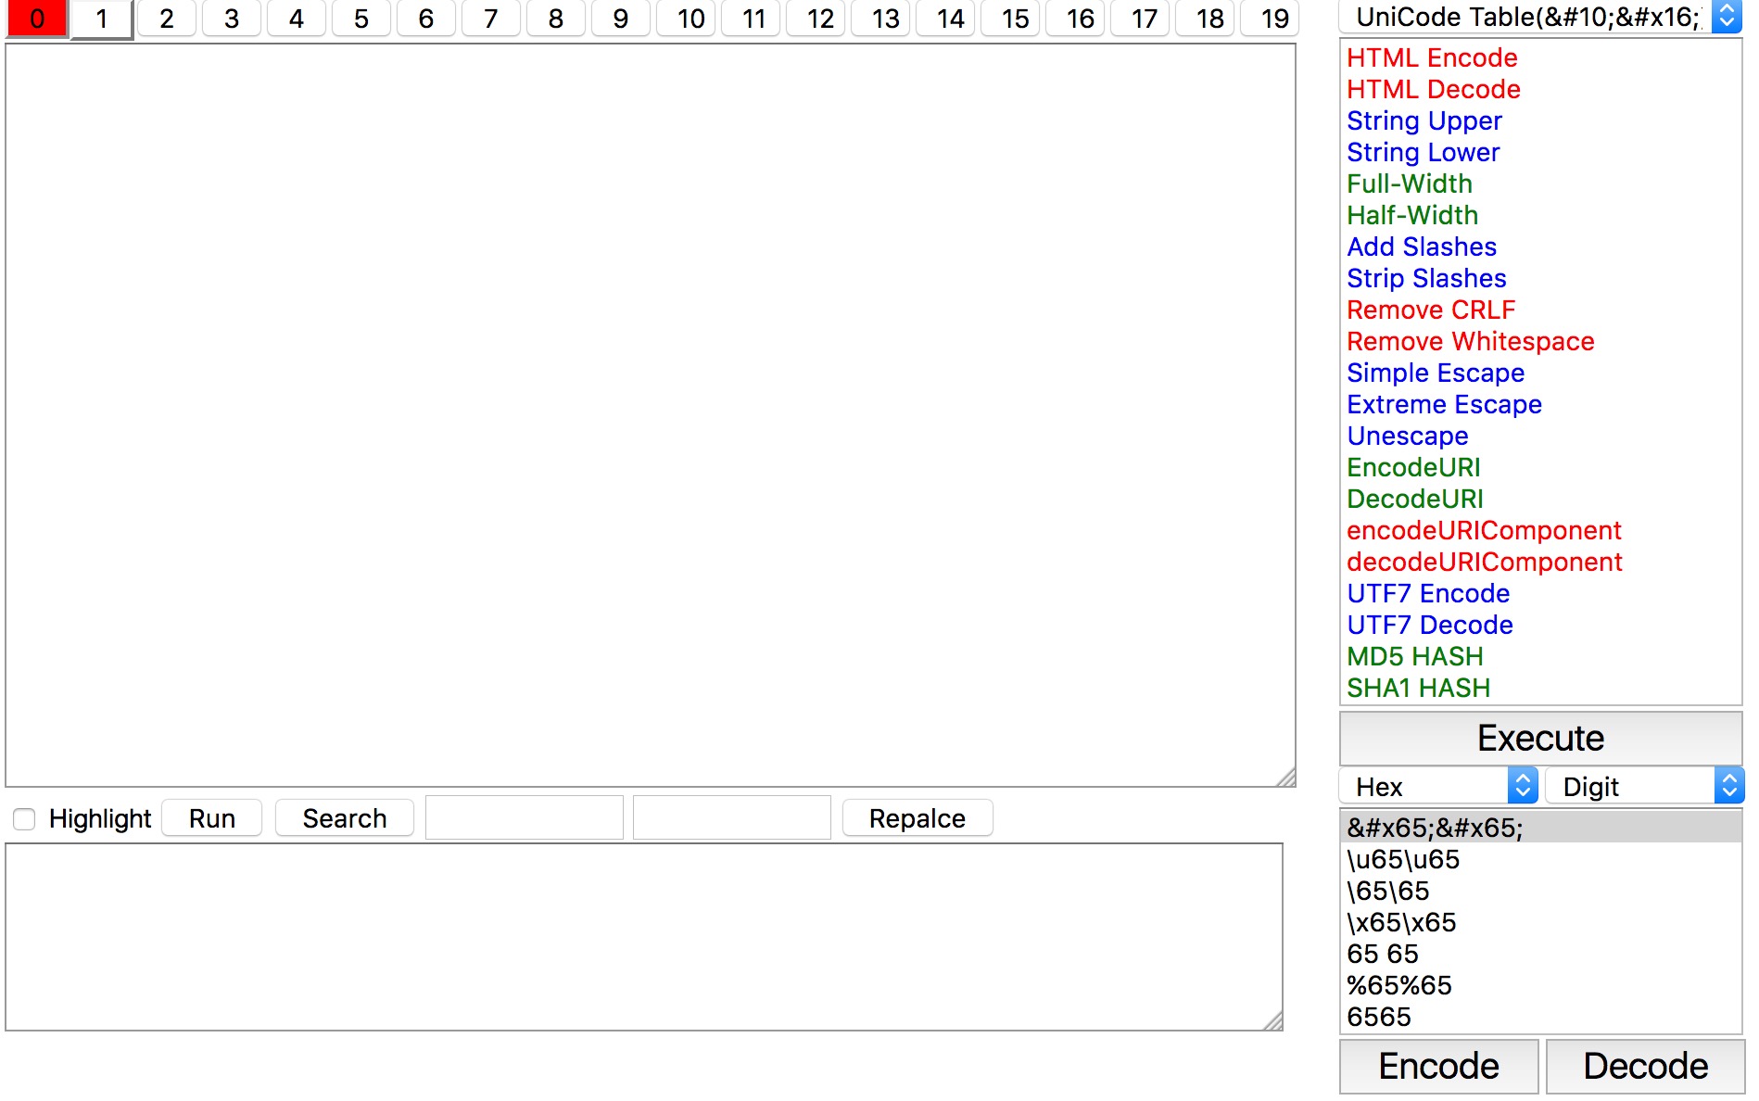Image resolution: width=1759 pixels, height=1101 pixels.
Task: Click the main textarea resize handle
Action: click(x=1286, y=778)
